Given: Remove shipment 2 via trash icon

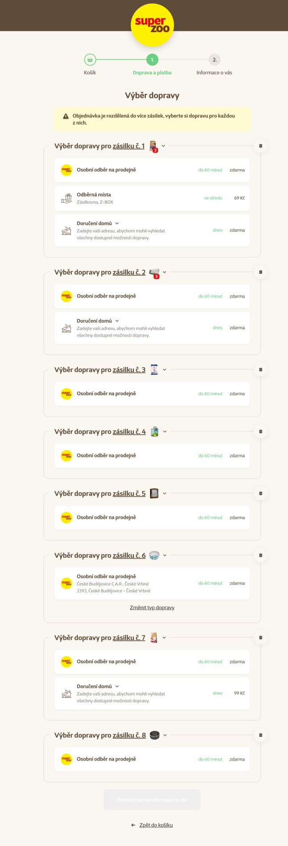Looking at the screenshot, I should [x=260, y=272].
